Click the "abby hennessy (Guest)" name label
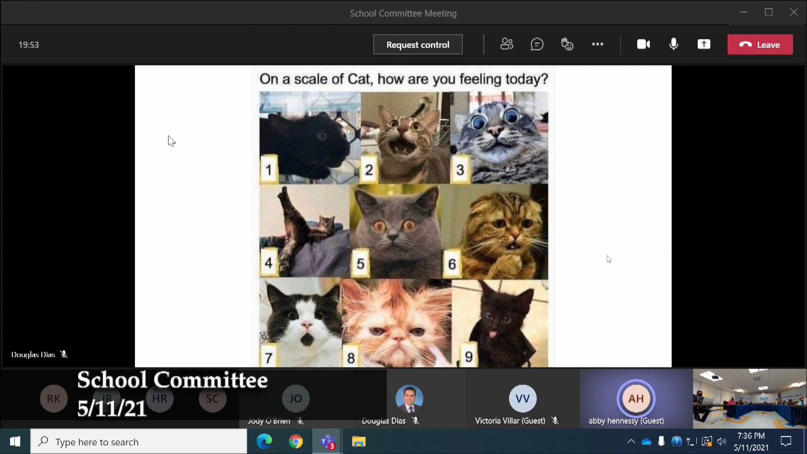This screenshot has height=454, width=807. tap(626, 421)
